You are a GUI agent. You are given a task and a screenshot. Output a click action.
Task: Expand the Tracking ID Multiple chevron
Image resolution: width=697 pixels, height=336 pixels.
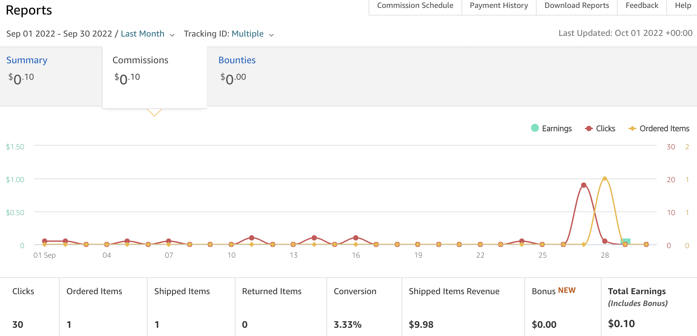271,35
